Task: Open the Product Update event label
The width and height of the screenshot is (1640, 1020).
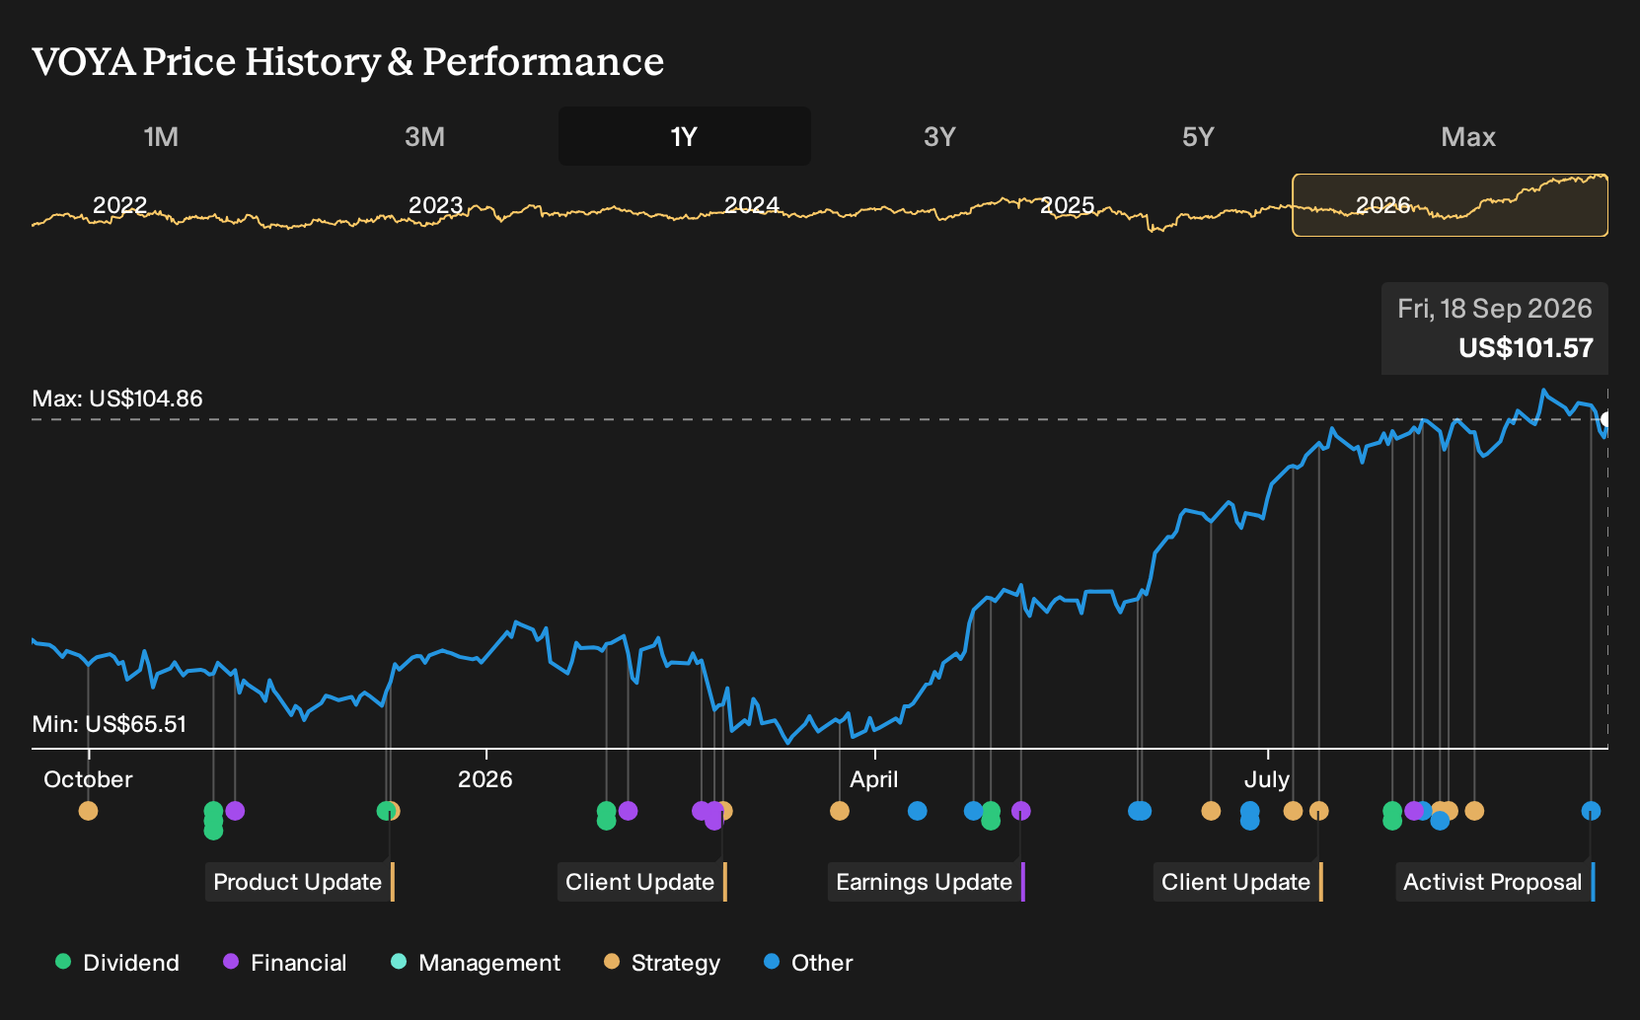Action: (x=299, y=882)
